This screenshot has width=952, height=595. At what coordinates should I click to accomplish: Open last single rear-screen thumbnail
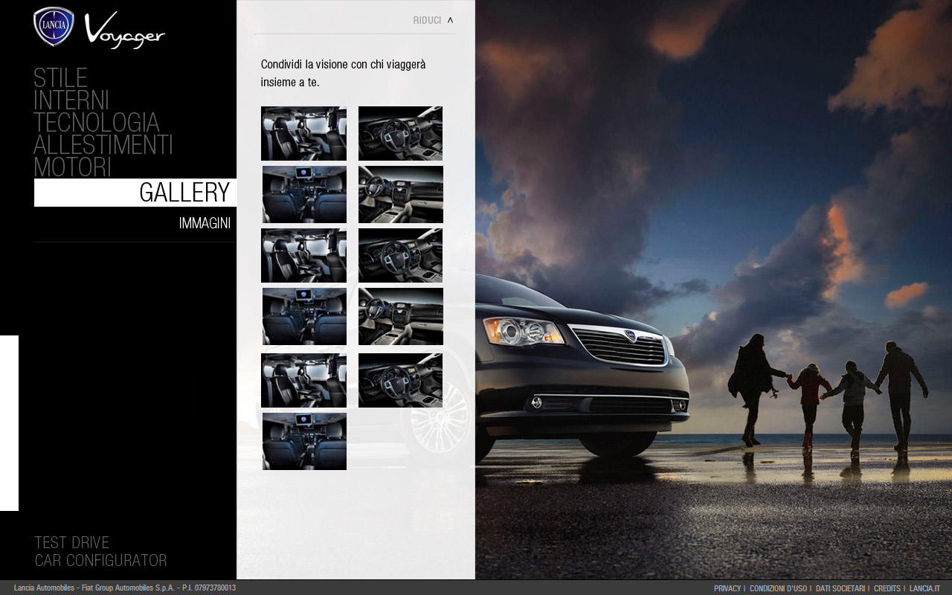pos(304,441)
